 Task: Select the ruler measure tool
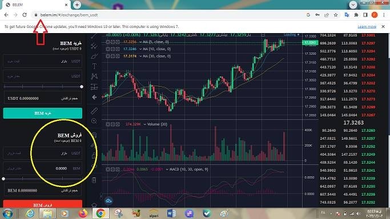click(94, 111)
